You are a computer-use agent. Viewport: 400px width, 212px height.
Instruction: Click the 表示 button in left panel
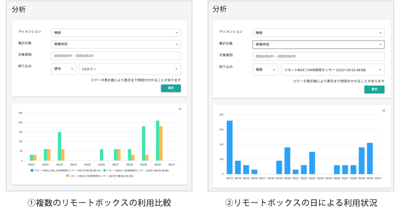171,88
